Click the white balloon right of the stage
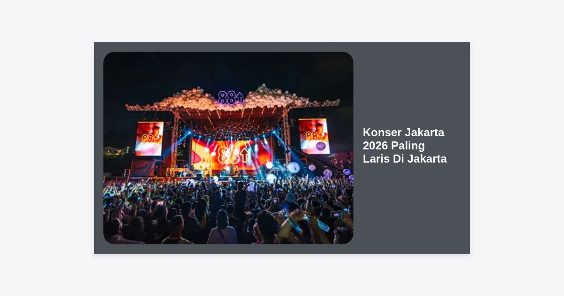The height and width of the screenshot is (296, 564). coord(294,167)
